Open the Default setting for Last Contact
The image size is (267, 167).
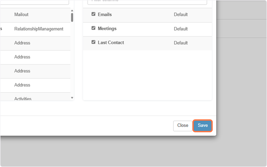click(181, 43)
